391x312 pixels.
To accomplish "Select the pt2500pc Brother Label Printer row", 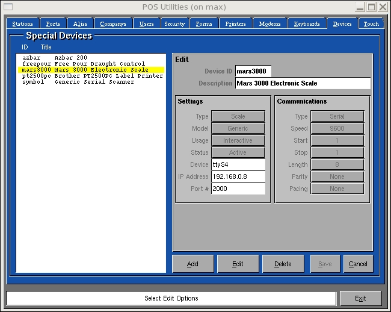I will click(x=91, y=76).
